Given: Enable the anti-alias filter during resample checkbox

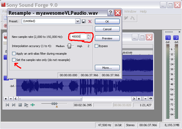Looking at the screenshot, I should point(14,54).
